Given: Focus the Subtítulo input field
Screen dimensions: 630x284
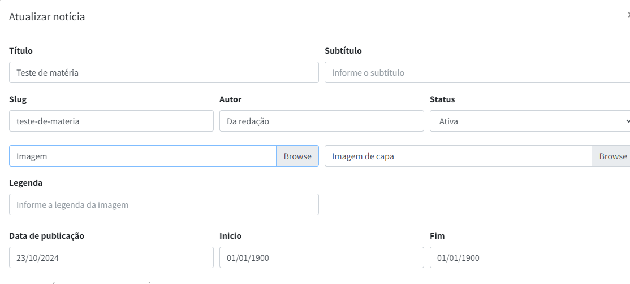Looking at the screenshot, I should (477, 72).
